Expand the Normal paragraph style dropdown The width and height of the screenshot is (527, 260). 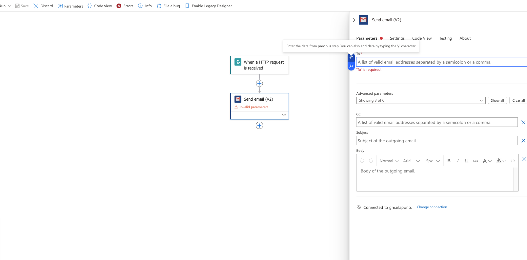(x=389, y=161)
